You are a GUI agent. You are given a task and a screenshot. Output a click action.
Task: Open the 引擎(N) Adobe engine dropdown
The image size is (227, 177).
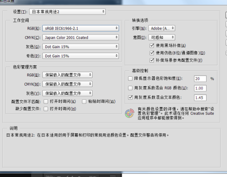coord(162,28)
